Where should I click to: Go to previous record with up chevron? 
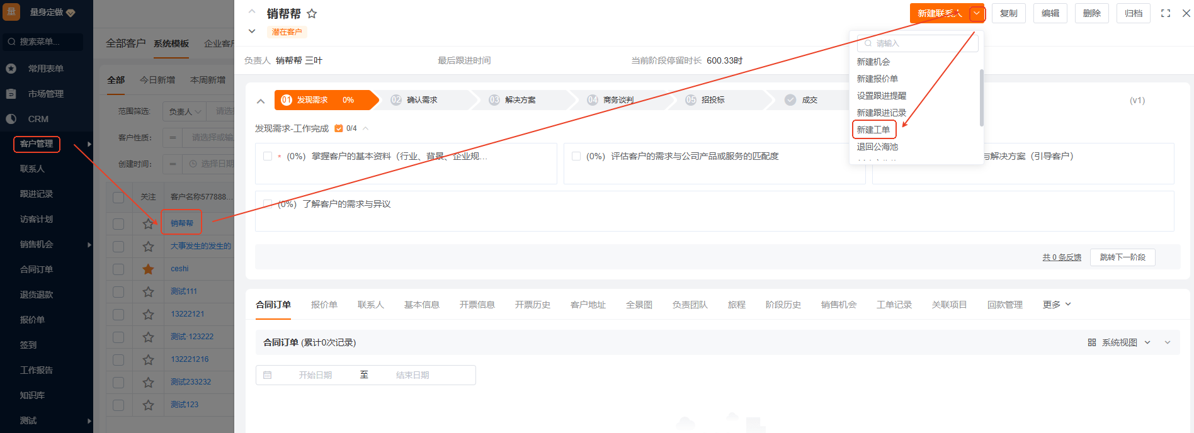[252, 11]
